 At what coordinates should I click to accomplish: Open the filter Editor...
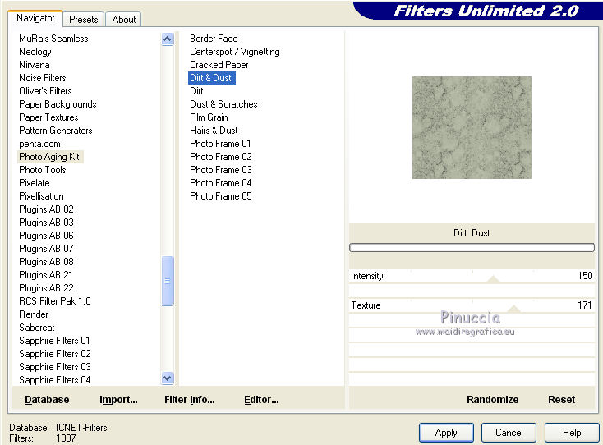(x=261, y=400)
